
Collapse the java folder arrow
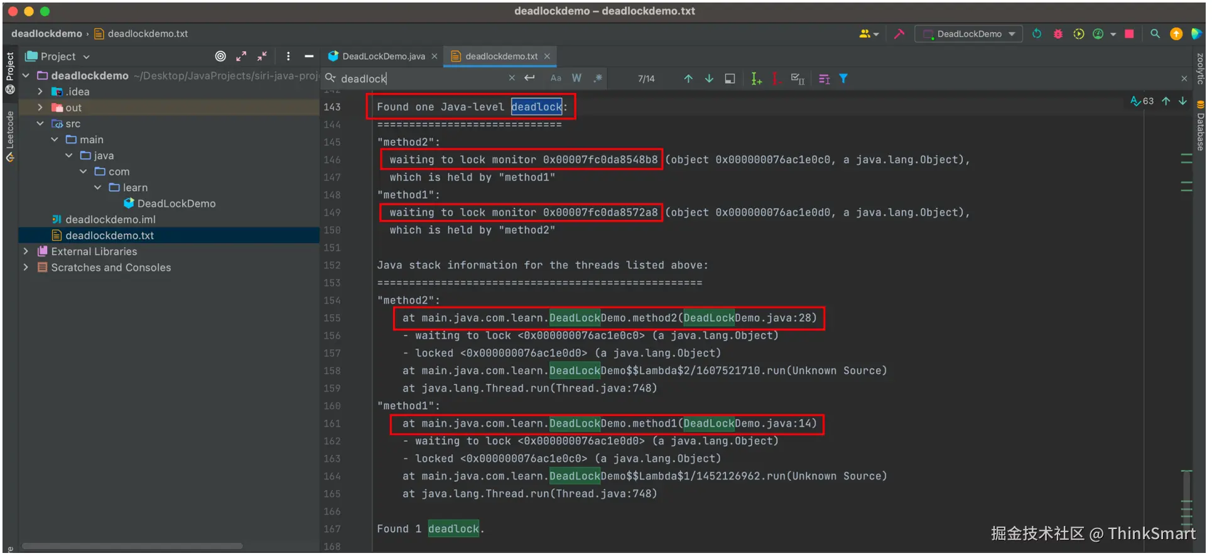tap(69, 155)
